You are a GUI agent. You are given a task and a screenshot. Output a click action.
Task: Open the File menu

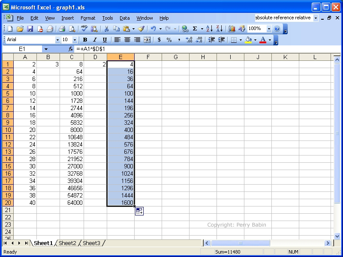20,18
